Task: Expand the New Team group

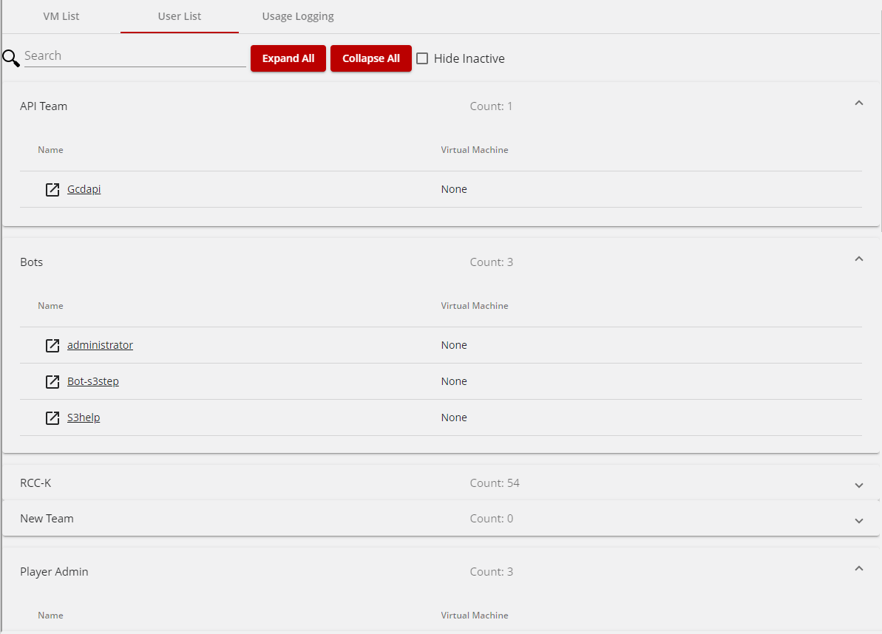Action: [x=859, y=519]
